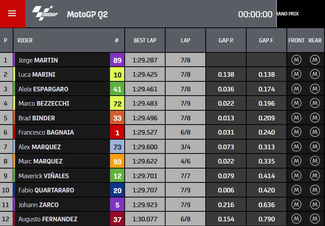
Task: Click Jorge Martin's rear tyre icon
Action: 315,60
